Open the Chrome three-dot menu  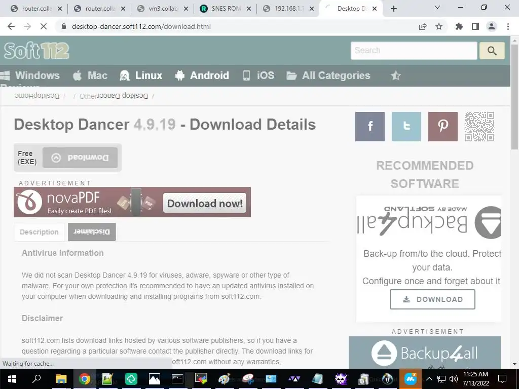tap(508, 26)
